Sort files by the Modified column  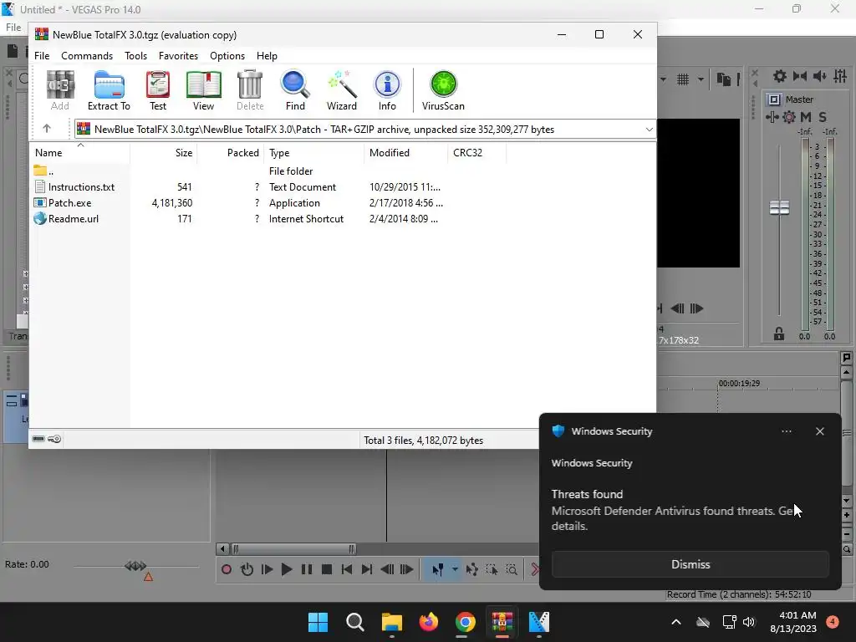tap(405, 152)
